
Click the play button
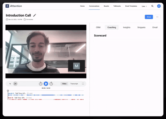click(x=46, y=84)
